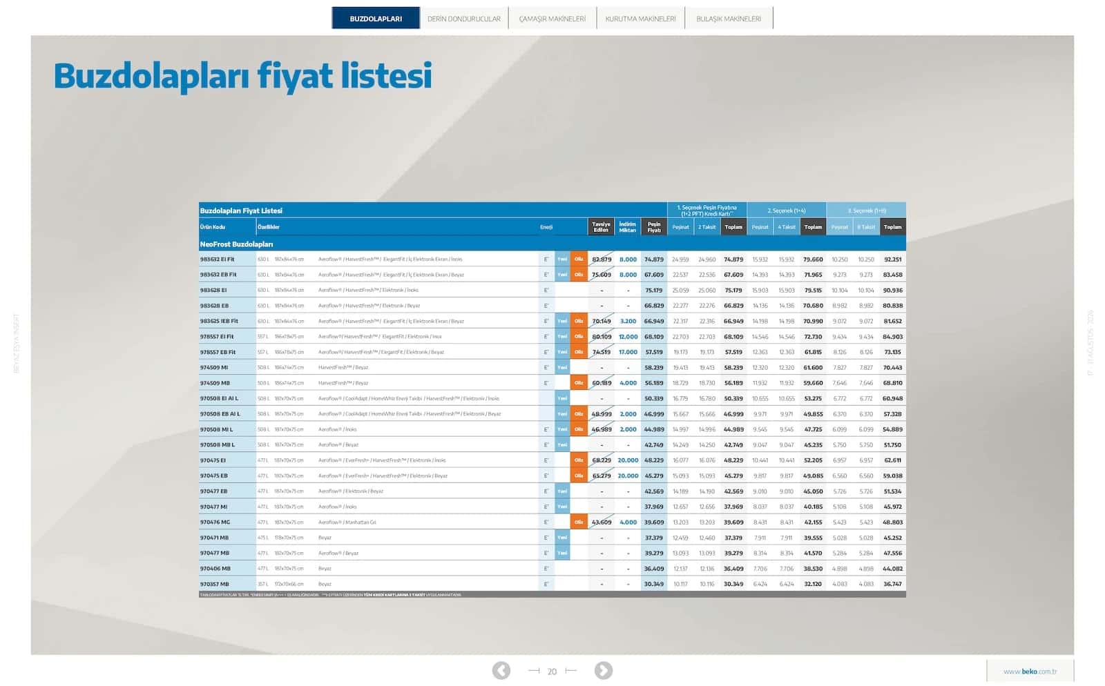1105x686 pixels.
Task: Click the energy class icon for 970357 MB
Action: (x=546, y=584)
